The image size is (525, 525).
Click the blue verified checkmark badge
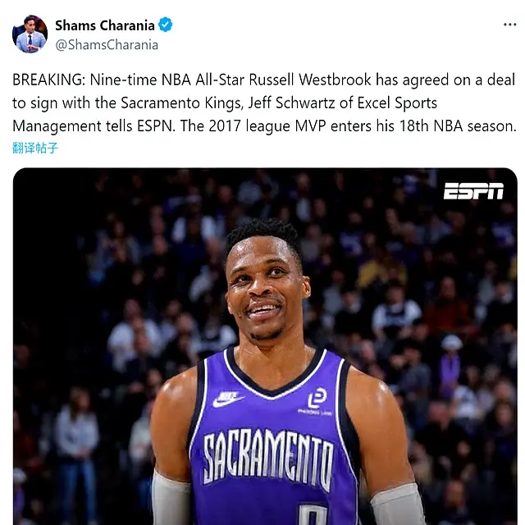166,25
